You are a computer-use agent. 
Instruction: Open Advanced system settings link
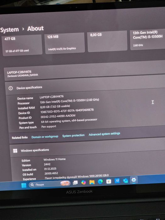tap(104, 134)
